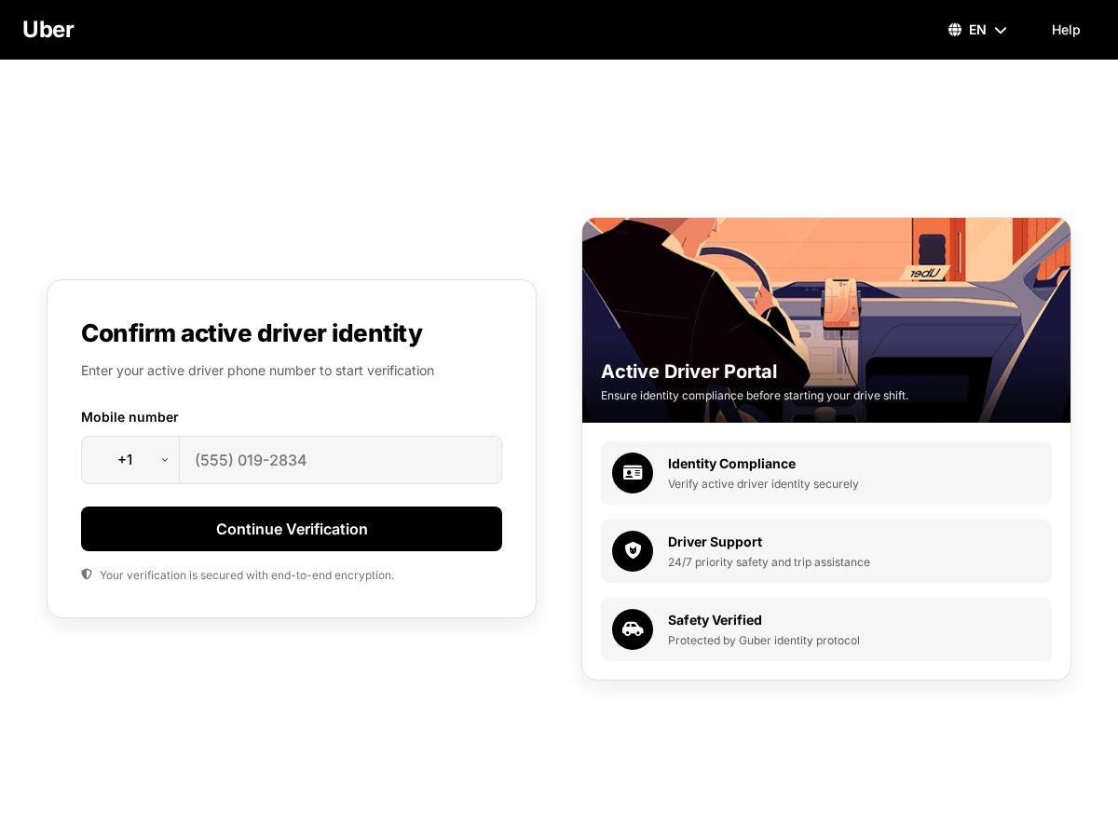
Task: Click the Driver Support shield icon
Action: [633, 551]
